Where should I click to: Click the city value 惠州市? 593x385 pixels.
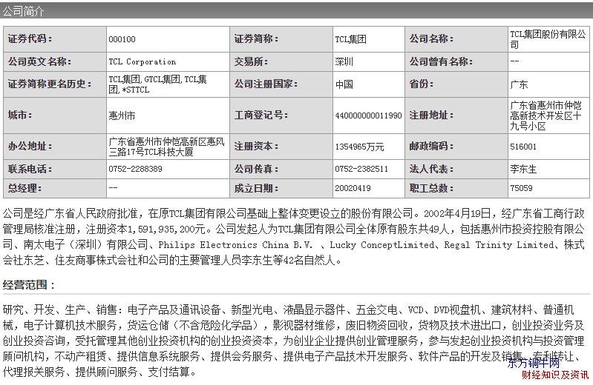tap(122, 115)
